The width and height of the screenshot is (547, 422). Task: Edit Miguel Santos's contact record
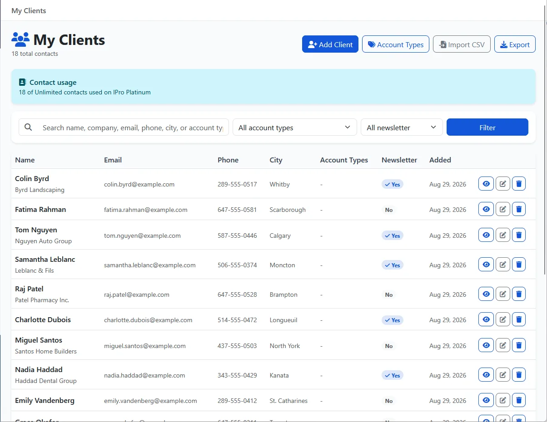(x=503, y=345)
